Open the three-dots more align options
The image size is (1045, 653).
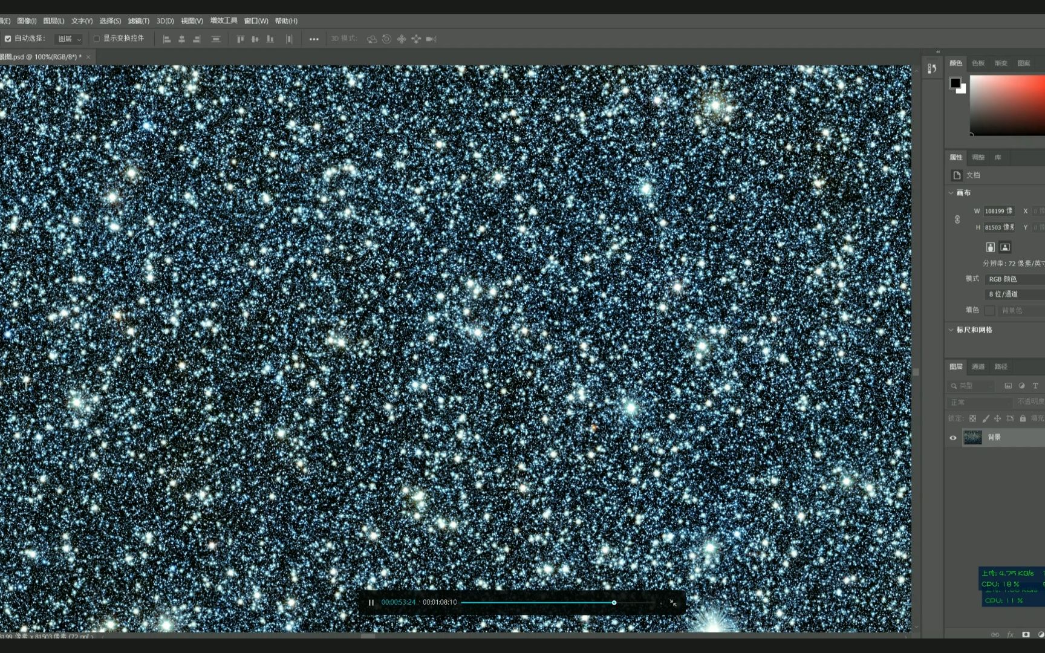314,39
